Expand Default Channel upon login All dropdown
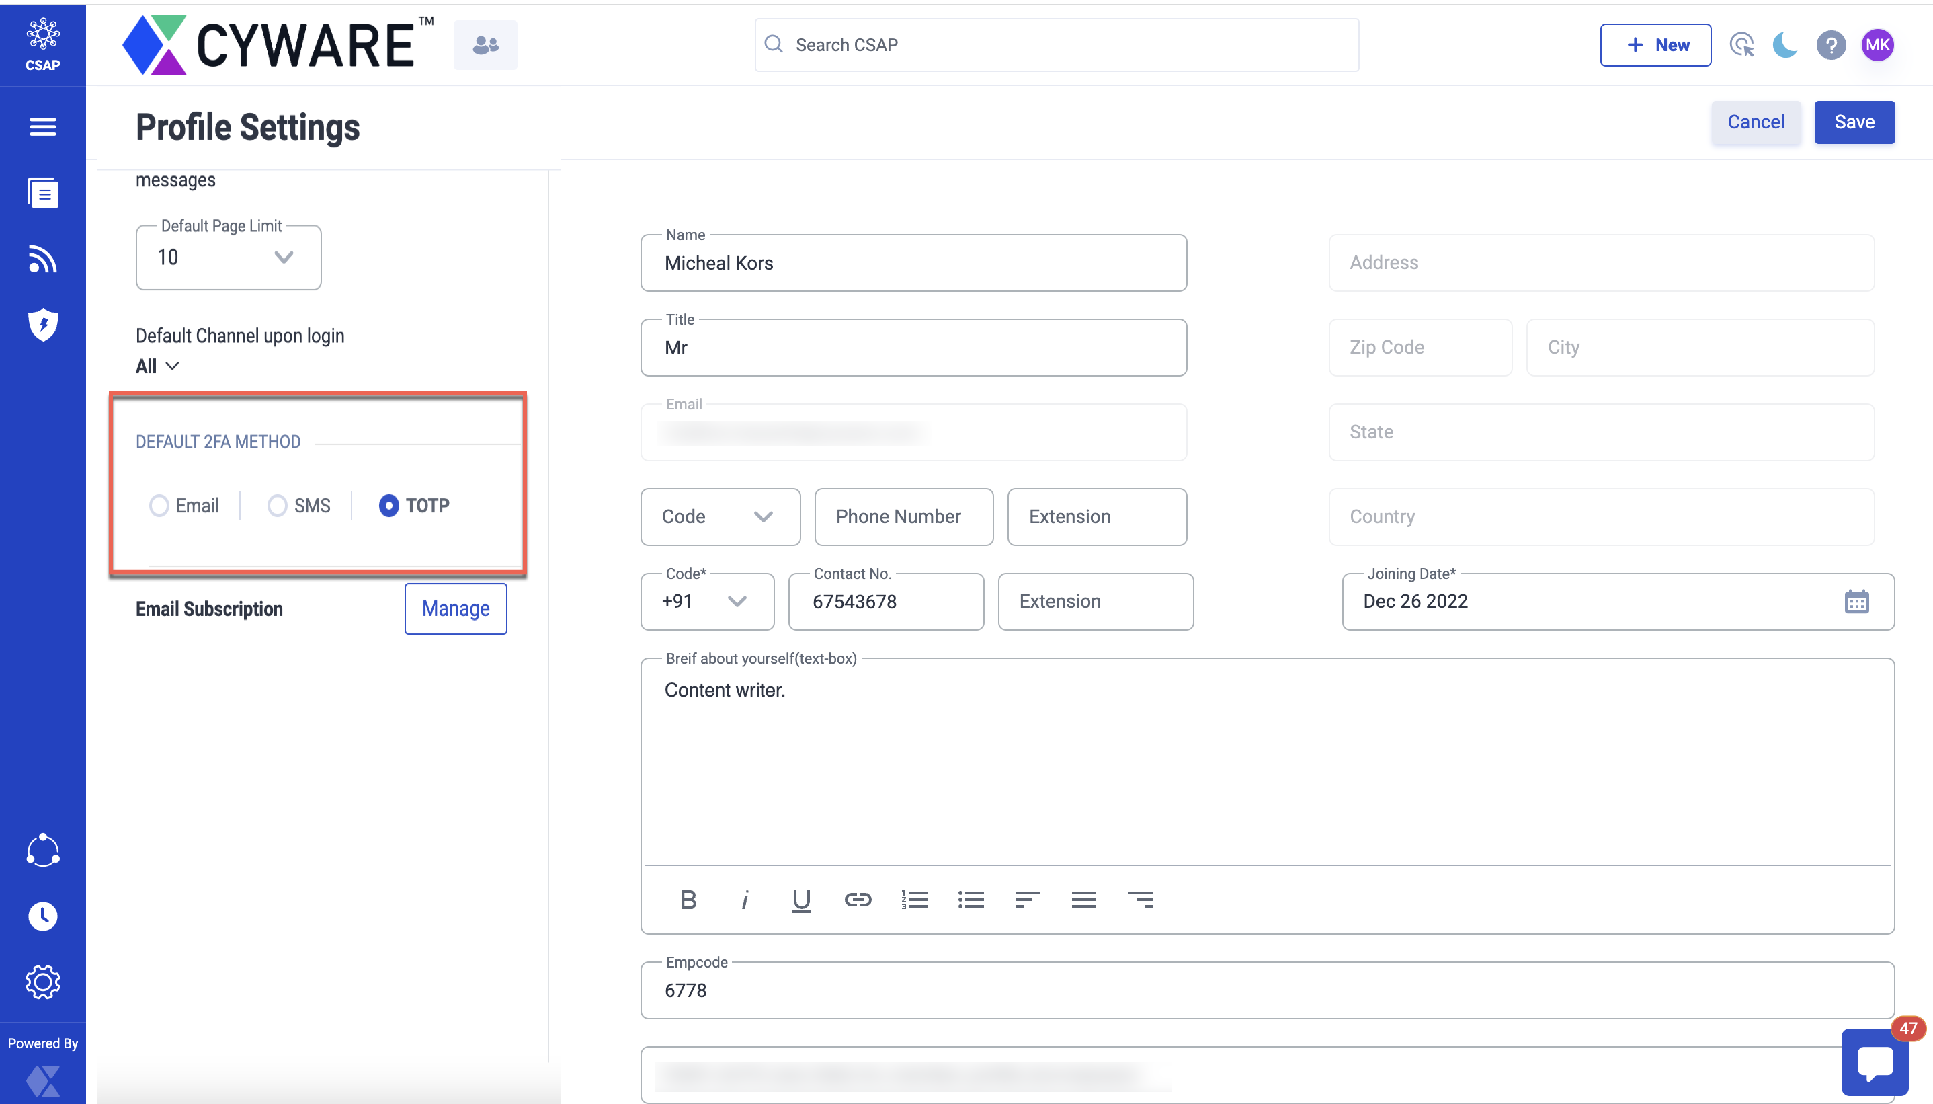 [x=157, y=366]
